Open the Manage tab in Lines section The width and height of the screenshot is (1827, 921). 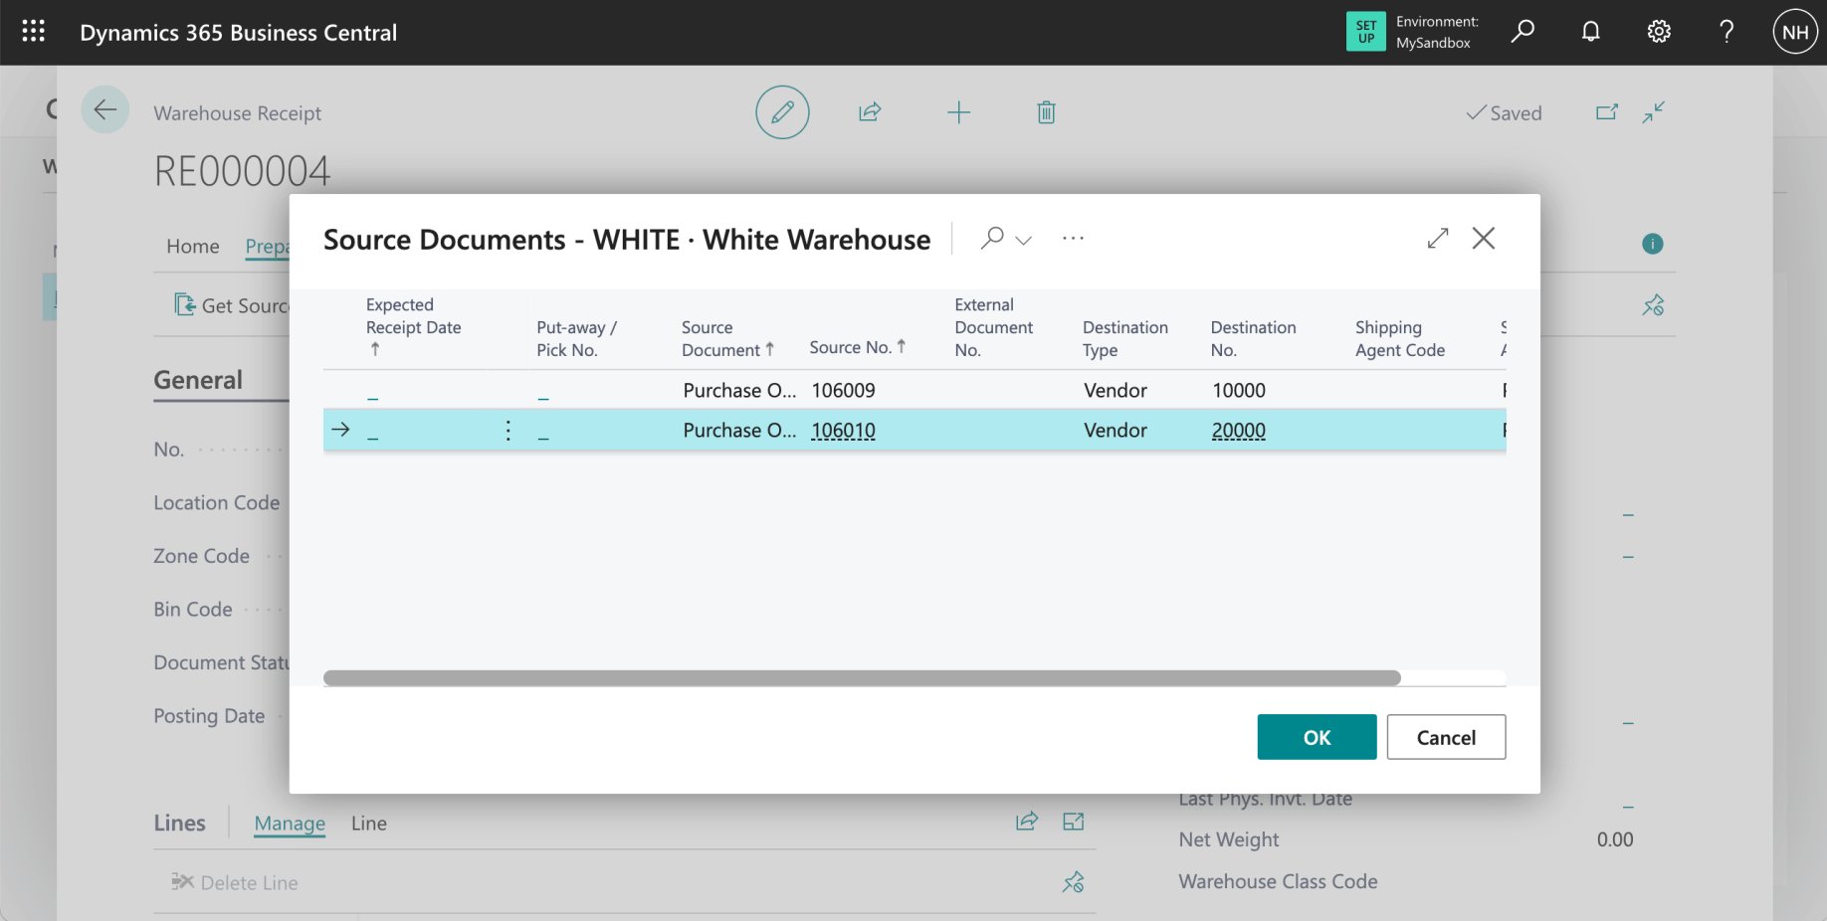(290, 823)
